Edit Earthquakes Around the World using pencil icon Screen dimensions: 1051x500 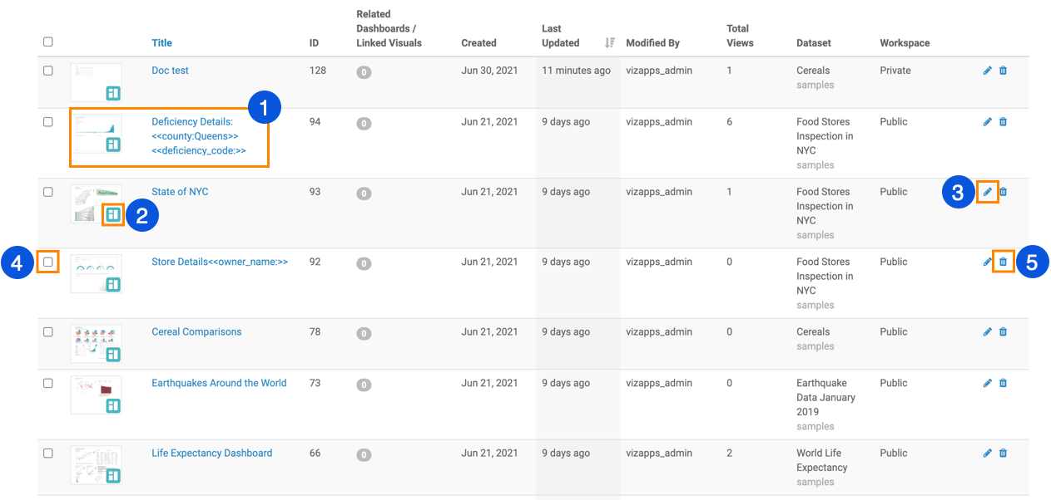coord(988,383)
